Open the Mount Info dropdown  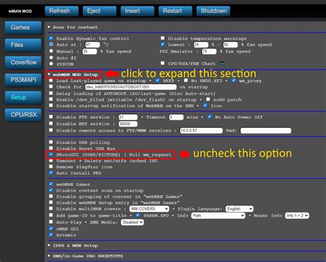click(x=297, y=216)
